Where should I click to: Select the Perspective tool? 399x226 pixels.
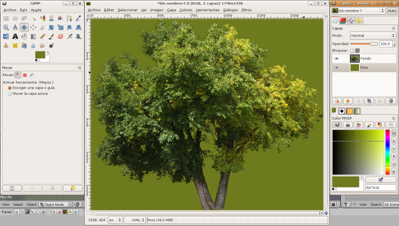[78, 28]
